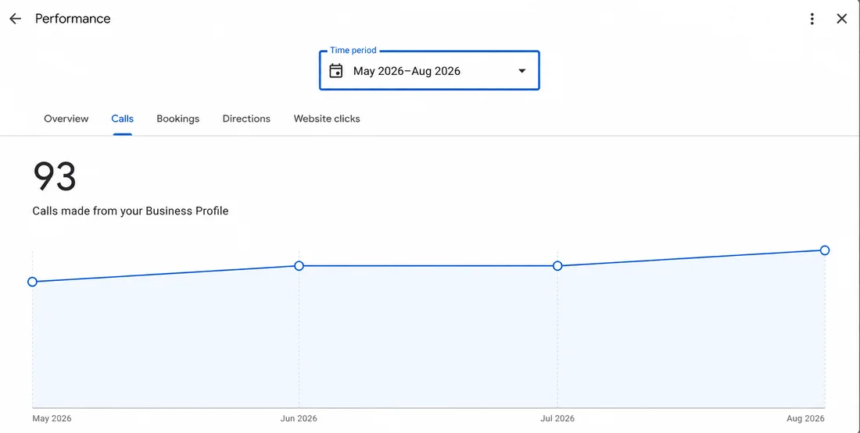Click 'Calls made from your Business Profile' text
Screen dimensions: 860x433
131,211
